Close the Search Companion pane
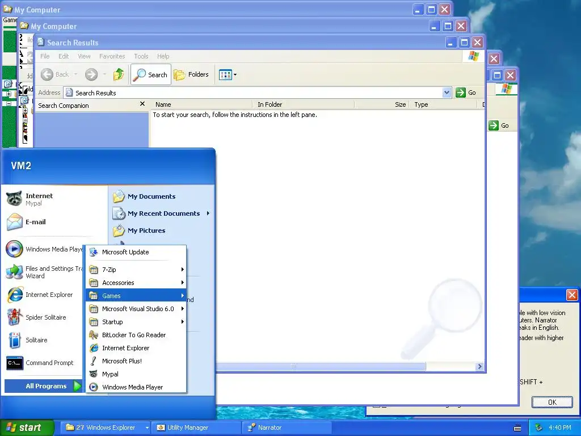This screenshot has width=581, height=436. 142,104
